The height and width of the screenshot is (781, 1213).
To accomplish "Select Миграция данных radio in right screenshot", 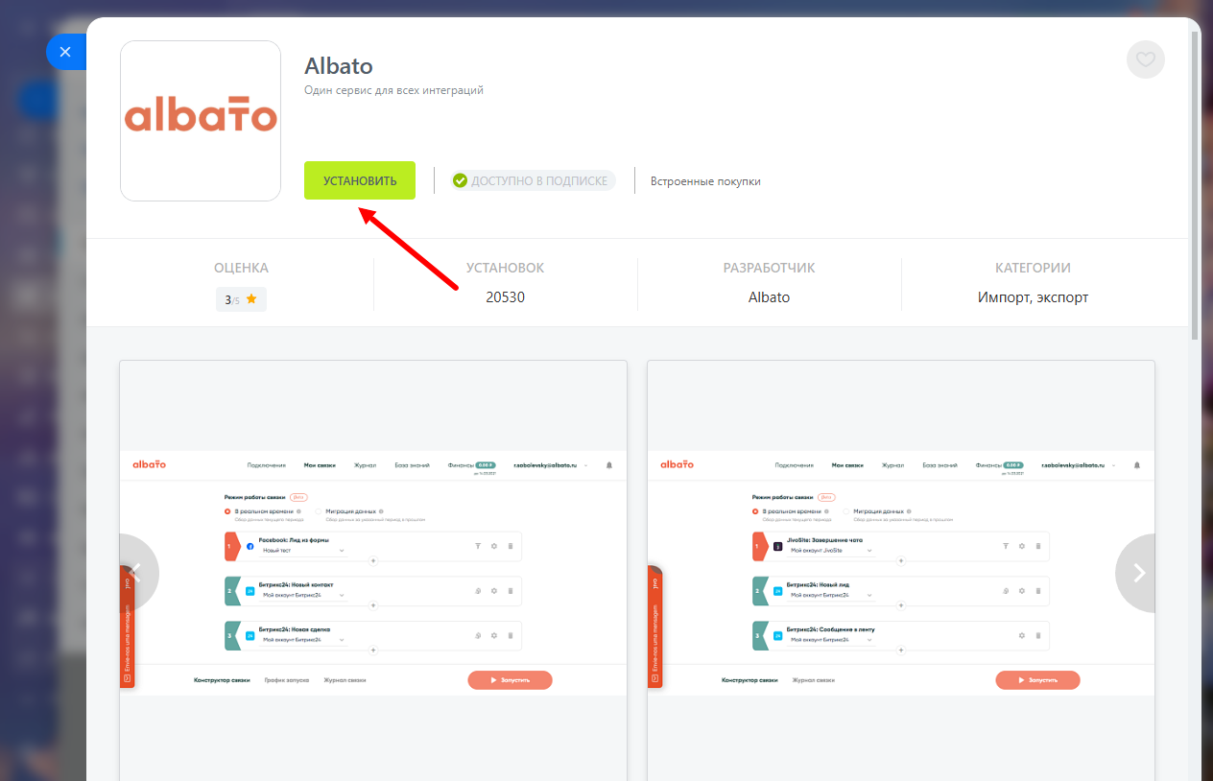I will pyautogui.click(x=846, y=512).
